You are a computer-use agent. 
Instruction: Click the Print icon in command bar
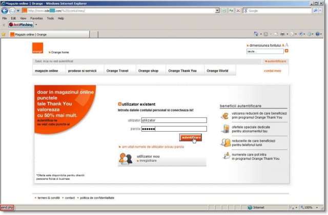click(282, 34)
